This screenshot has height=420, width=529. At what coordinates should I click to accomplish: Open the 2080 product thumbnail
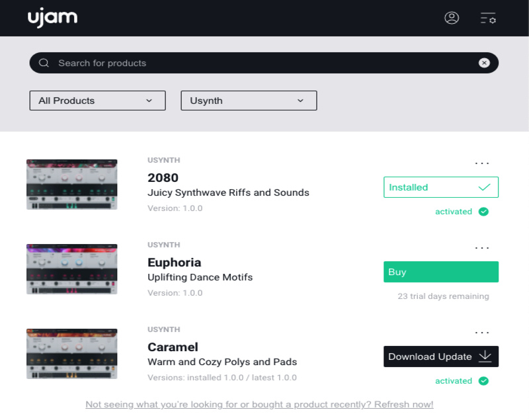pos(72,185)
